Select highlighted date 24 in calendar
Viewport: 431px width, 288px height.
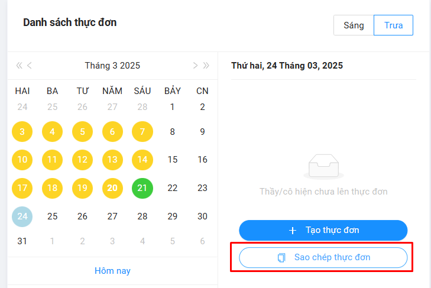[x=22, y=216]
